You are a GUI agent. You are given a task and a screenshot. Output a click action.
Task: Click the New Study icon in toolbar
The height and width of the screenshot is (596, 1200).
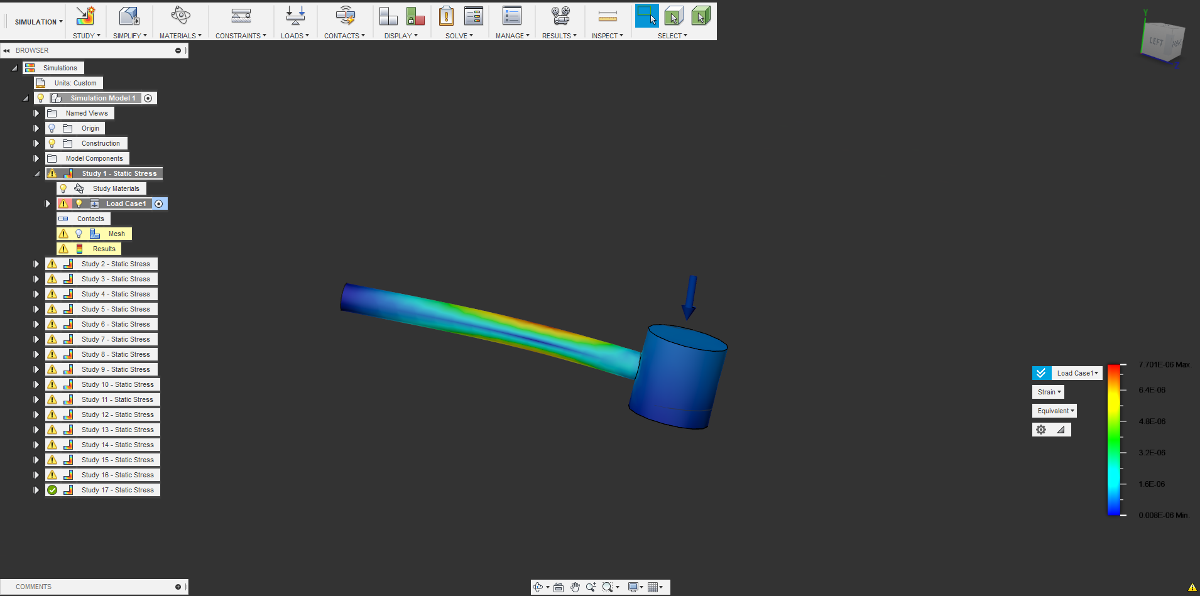85,16
